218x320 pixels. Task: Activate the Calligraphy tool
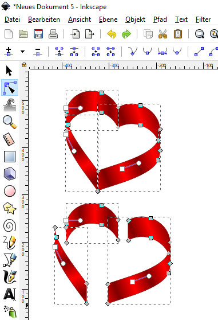point(10,277)
